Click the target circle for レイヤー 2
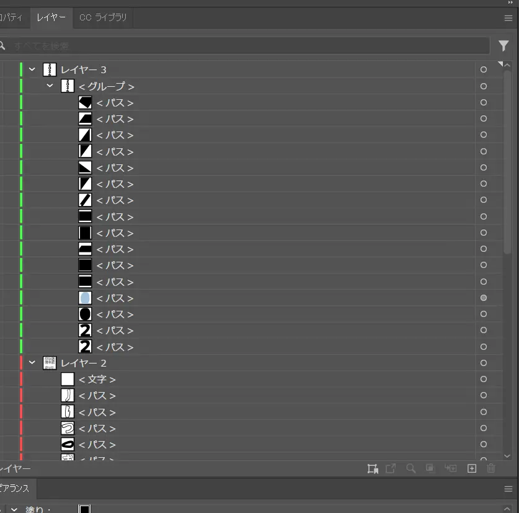This screenshot has height=513, width=519. click(x=484, y=363)
